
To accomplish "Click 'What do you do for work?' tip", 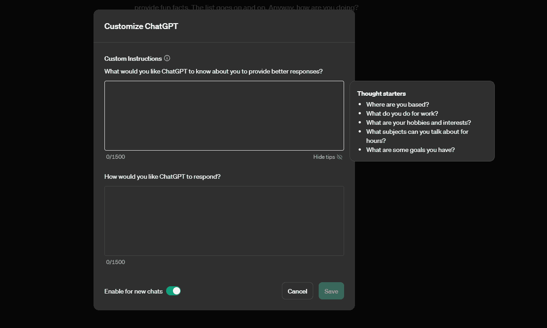I will click(x=402, y=113).
